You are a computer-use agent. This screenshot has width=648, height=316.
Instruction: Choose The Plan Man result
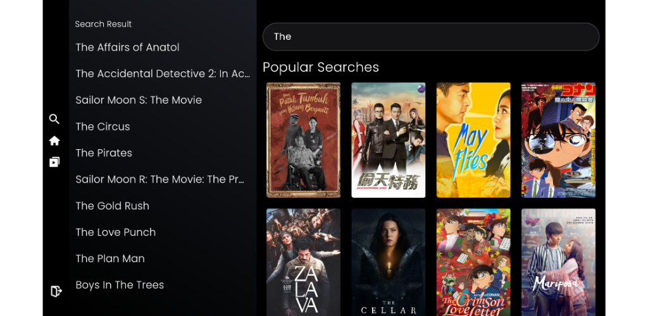pos(110,258)
